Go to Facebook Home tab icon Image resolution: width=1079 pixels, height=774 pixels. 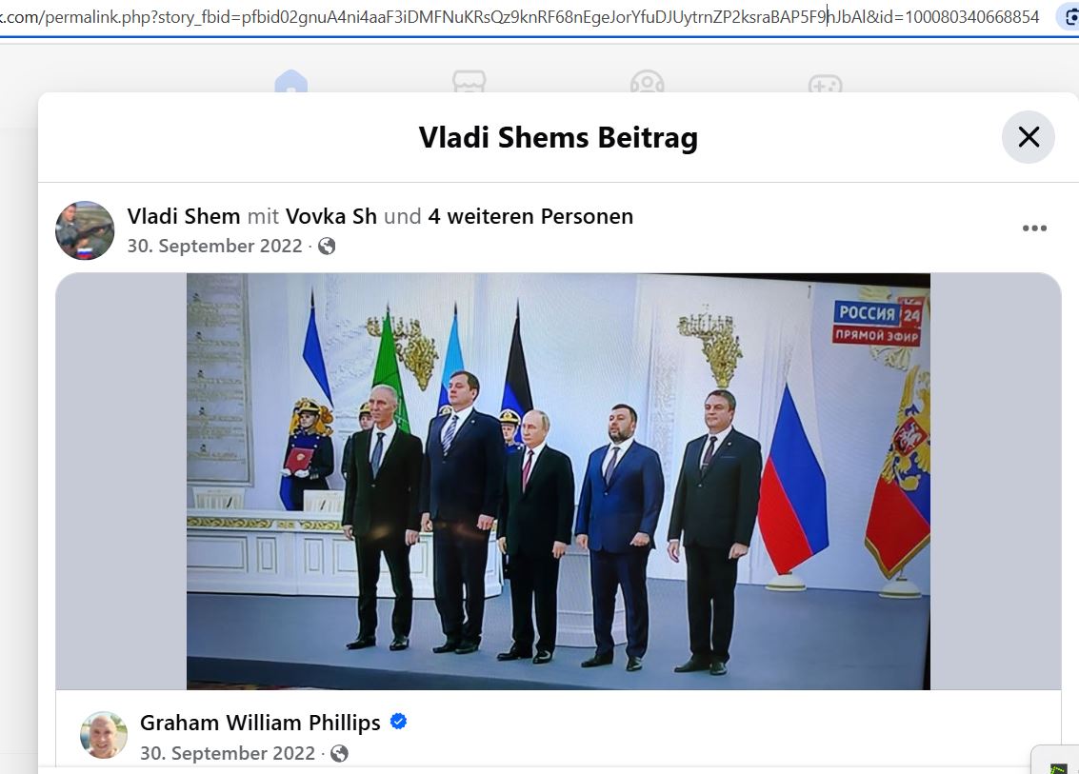[x=291, y=81]
